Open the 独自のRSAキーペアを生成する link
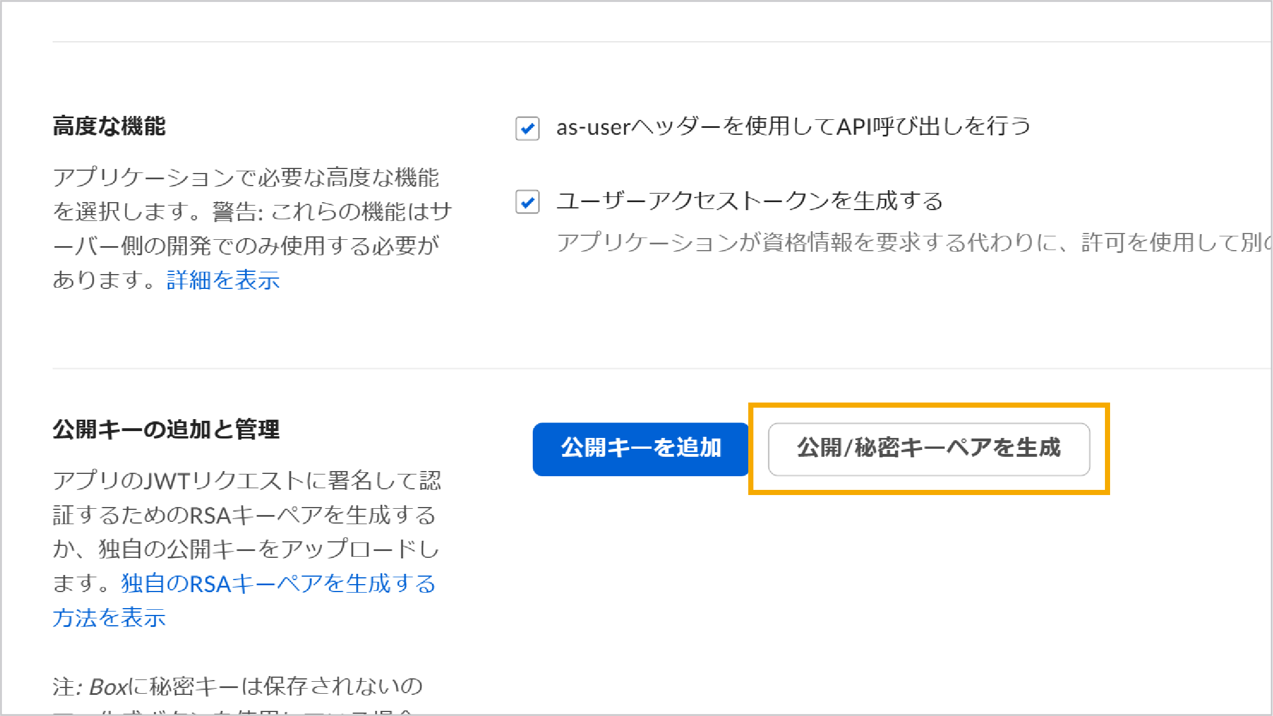 point(278,584)
